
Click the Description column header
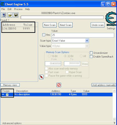pos(22,91)
